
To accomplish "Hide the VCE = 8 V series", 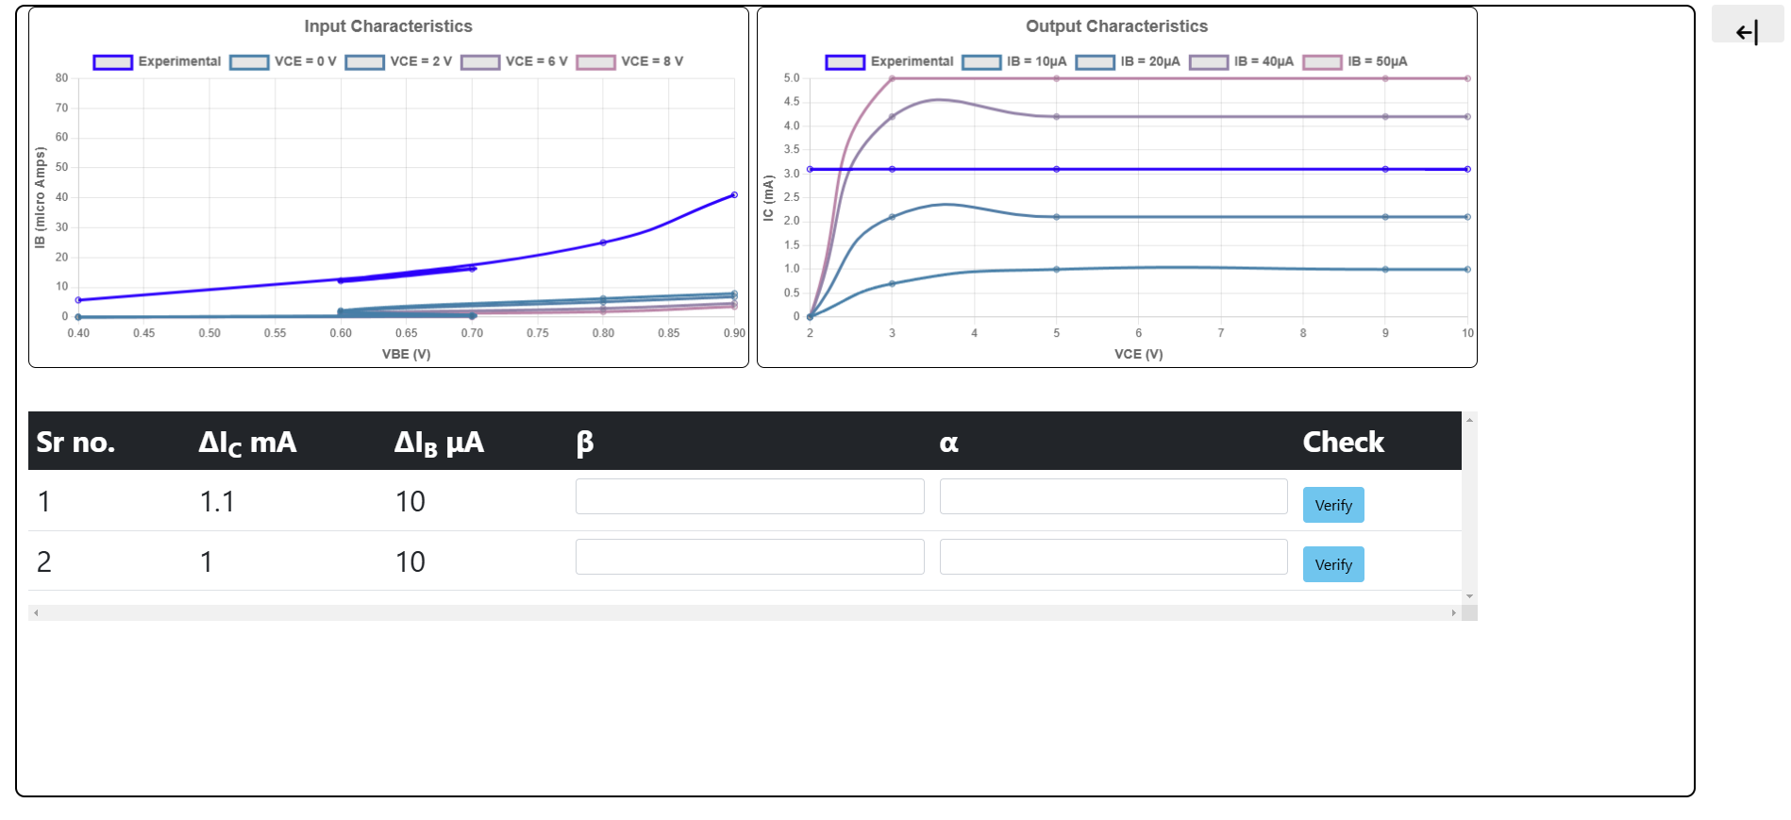I will click(x=629, y=62).
